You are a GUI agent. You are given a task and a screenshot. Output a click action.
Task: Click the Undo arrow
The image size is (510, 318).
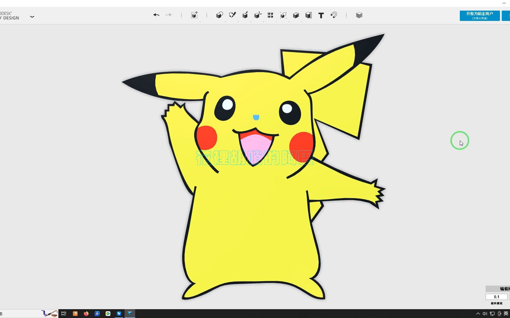pos(156,15)
